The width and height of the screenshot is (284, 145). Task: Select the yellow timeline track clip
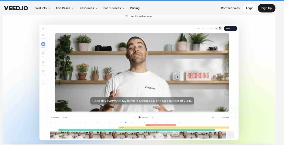tap(174, 127)
